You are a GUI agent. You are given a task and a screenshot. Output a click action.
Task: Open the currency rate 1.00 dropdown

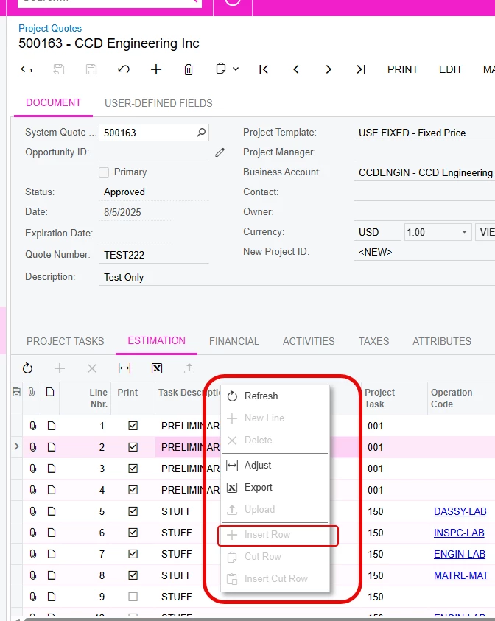(464, 232)
